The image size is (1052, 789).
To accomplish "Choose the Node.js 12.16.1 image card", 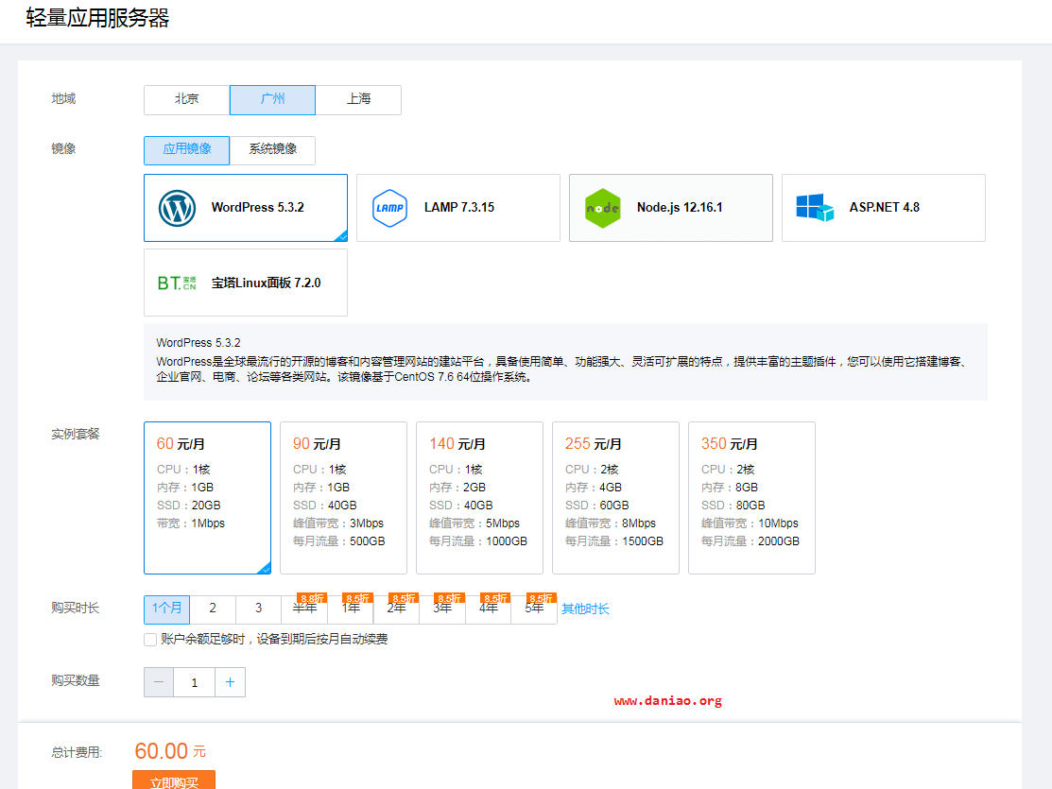I will pos(671,208).
